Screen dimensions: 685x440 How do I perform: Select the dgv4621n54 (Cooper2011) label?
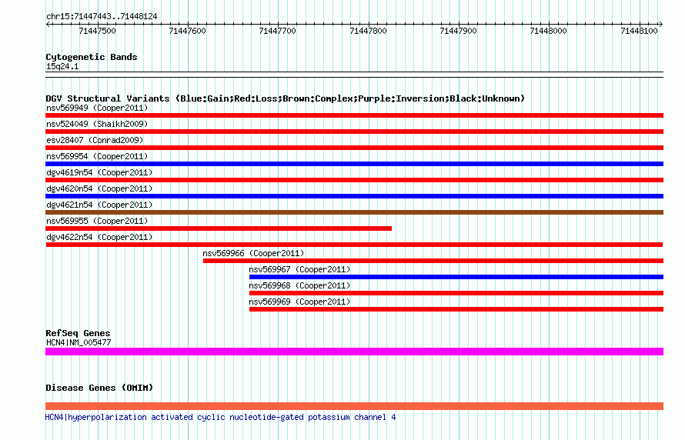coord(99,205)
